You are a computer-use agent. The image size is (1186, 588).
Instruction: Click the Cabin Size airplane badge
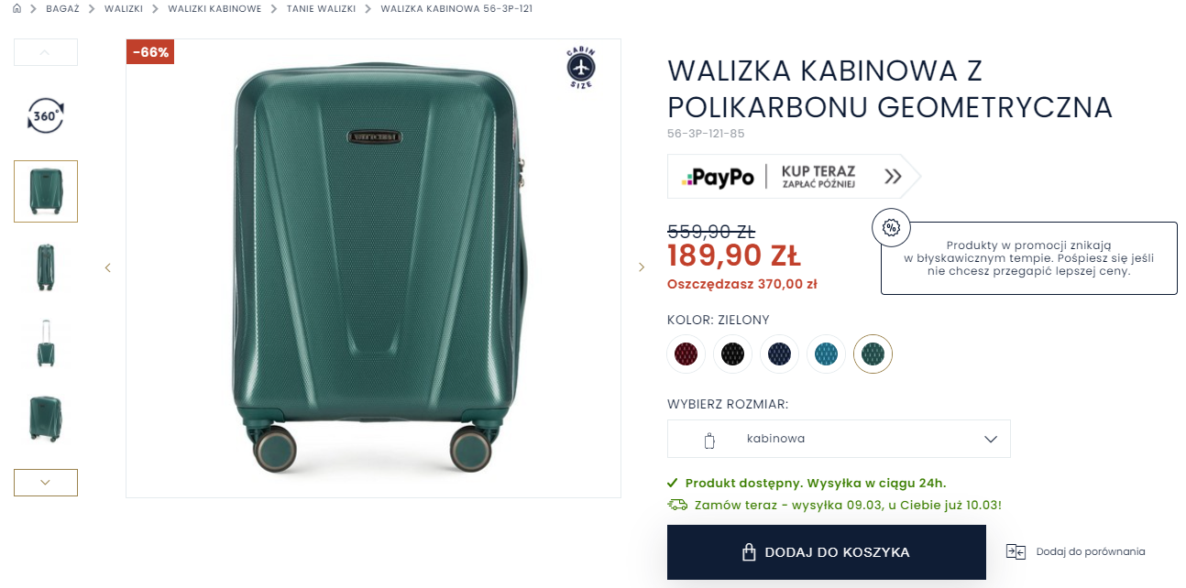[581, 67]
